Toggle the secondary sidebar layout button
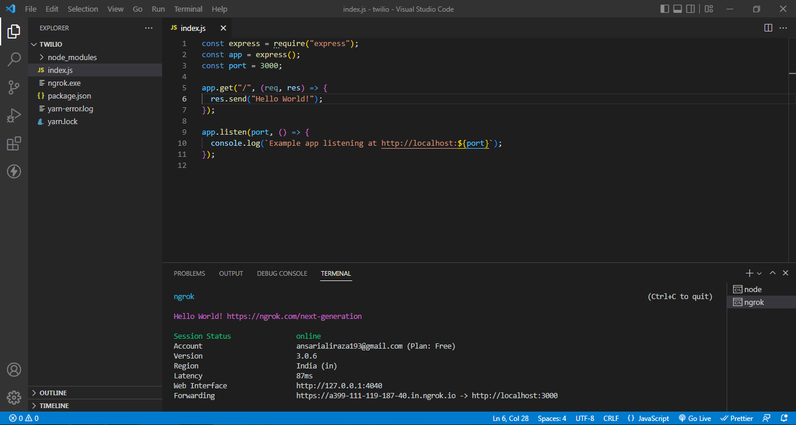This screenshot has height=425, width=796. coord(690,9)
